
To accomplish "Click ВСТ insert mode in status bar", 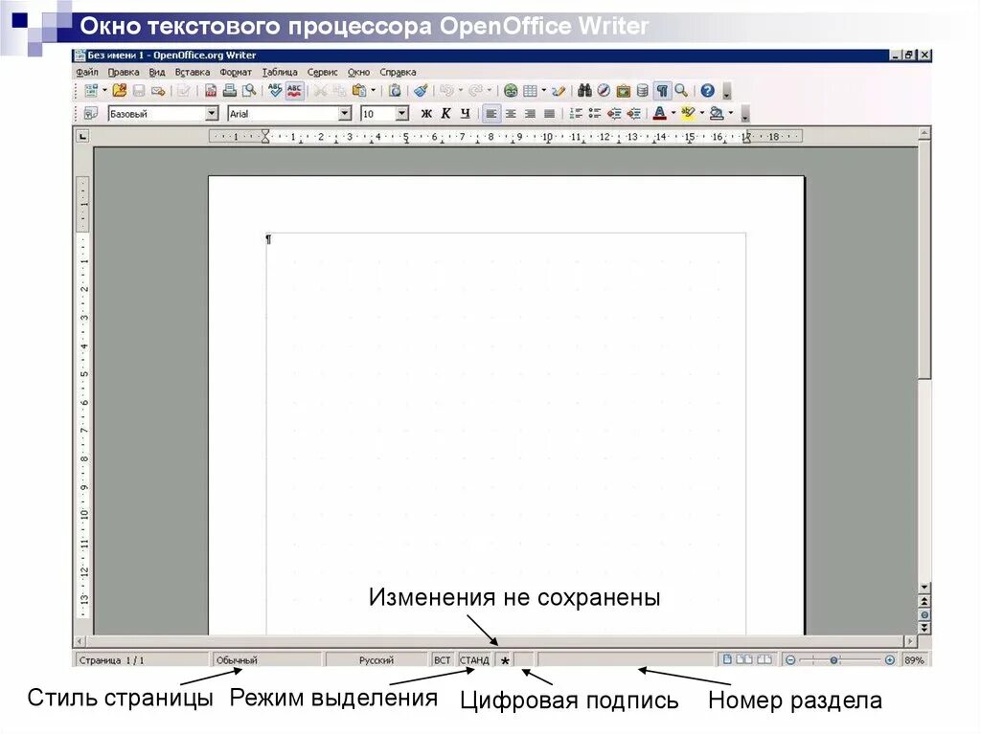I will click(443, 660).
